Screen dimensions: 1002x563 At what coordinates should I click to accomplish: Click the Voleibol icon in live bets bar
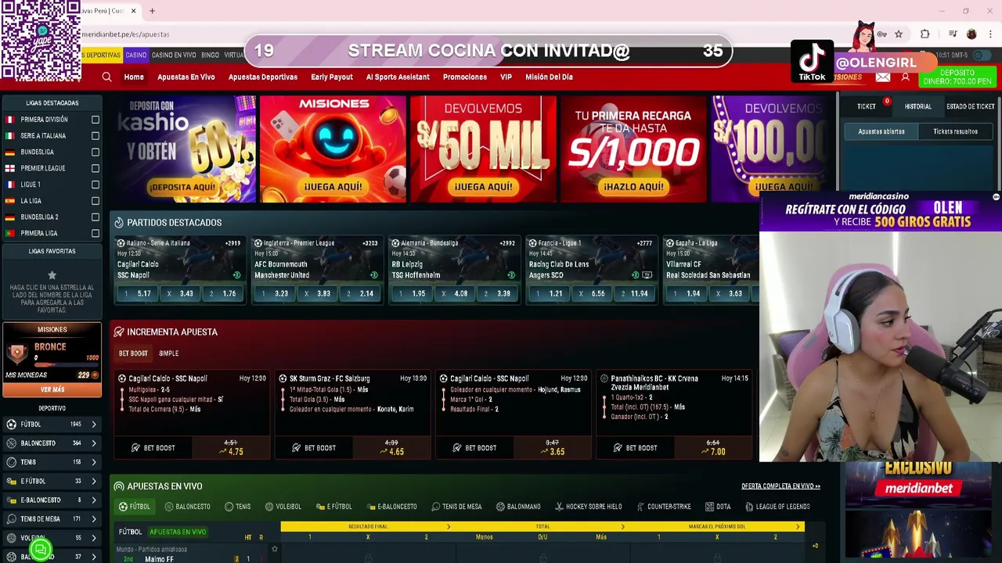coord(269,507)
